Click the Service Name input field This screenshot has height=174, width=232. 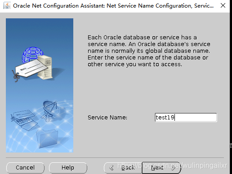[186, 118]
